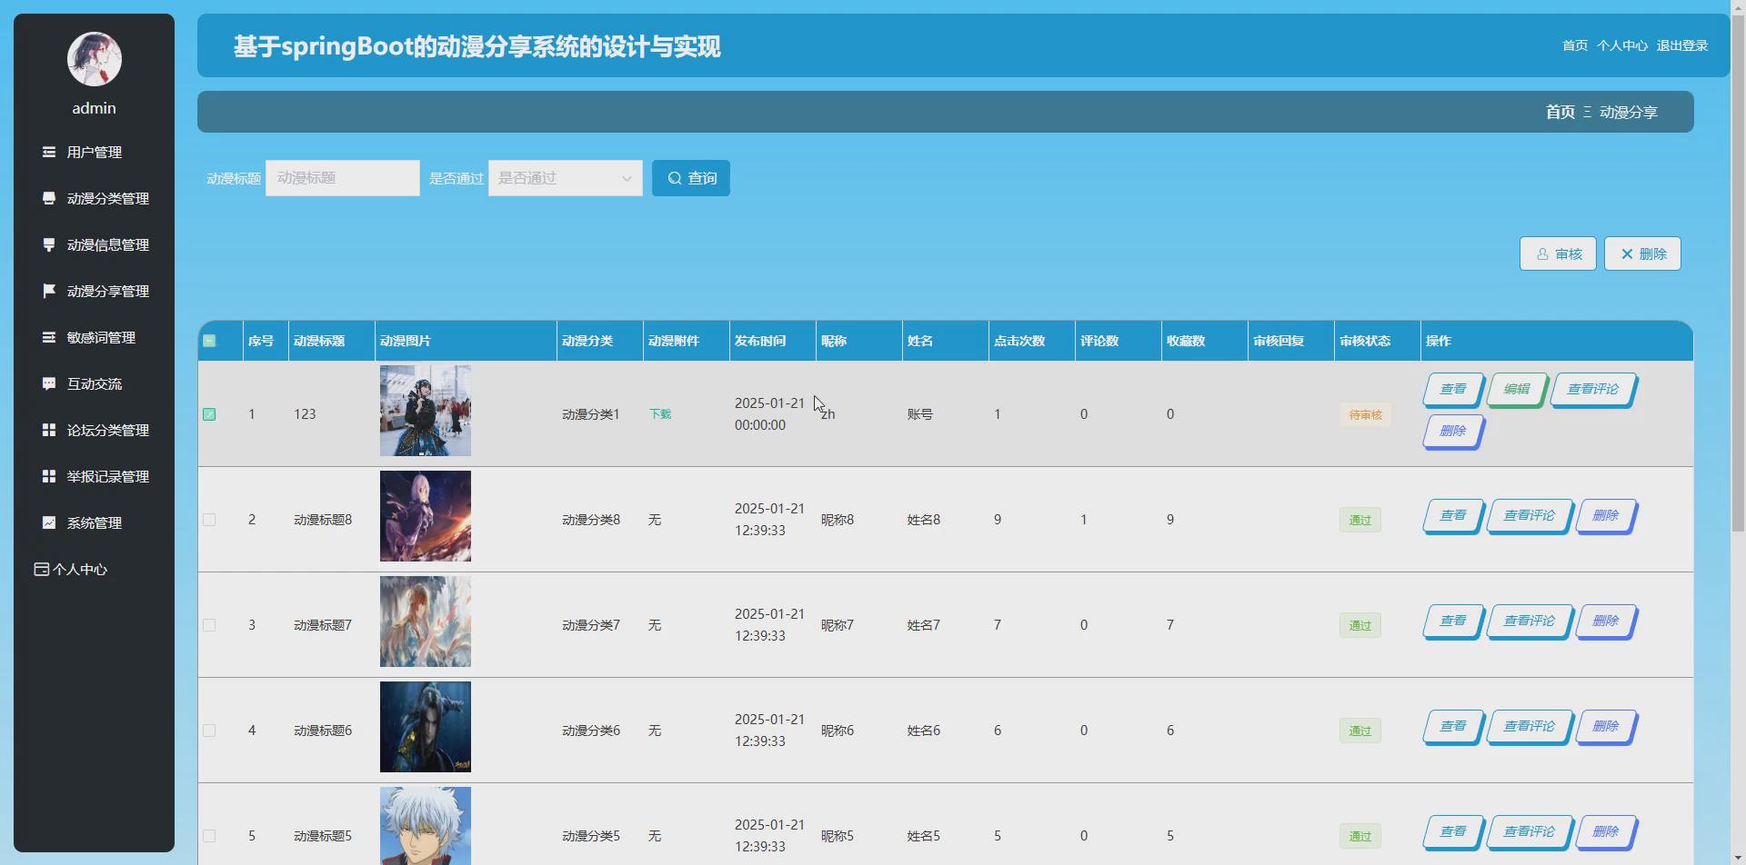Click the 敏感词管理 sidebar icon

click(x=49, y=337)
